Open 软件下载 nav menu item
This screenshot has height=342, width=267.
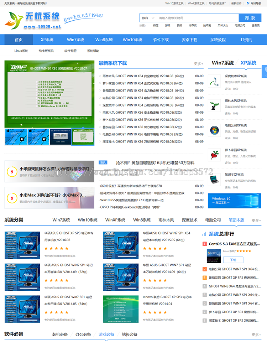(161, 40)
